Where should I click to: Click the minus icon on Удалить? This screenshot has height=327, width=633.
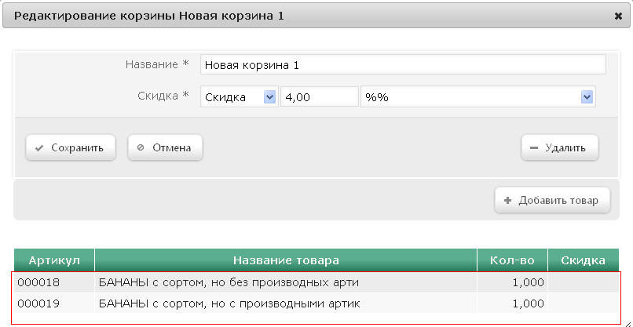(534, 148)
